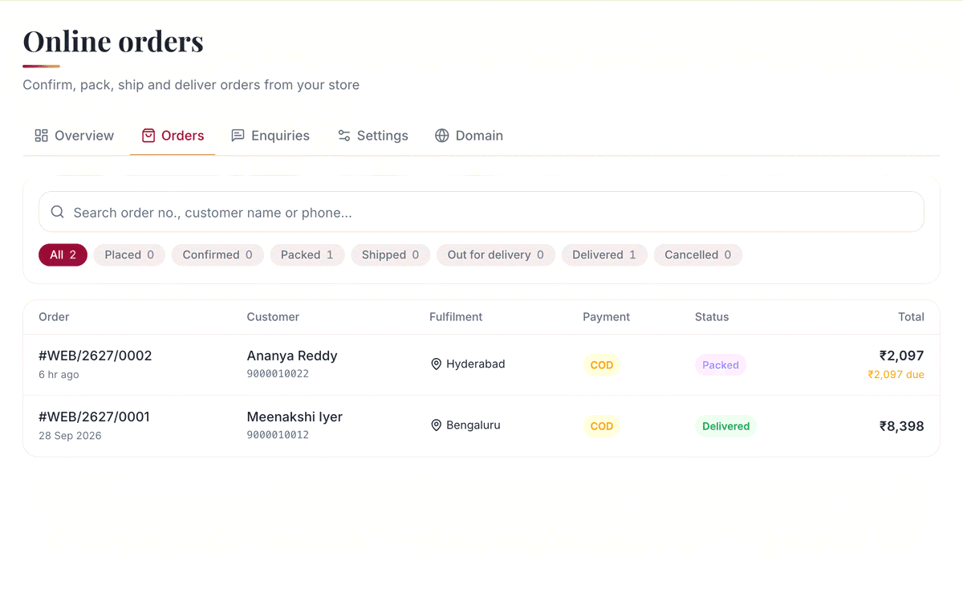Switch to the Overview tab
Screen dimensions: 963x602
pyautogui.click(x=74, y=136)
